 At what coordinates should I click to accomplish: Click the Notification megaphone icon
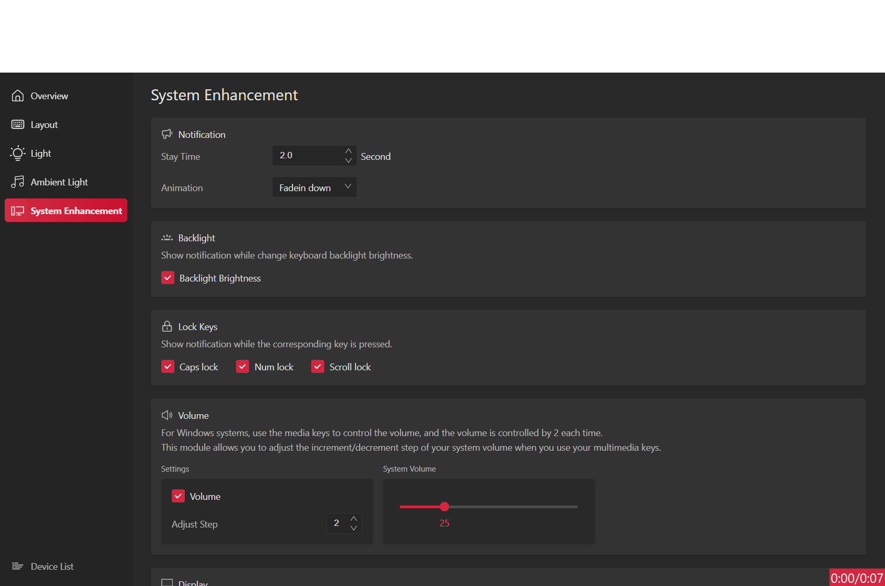click(167, 134)
